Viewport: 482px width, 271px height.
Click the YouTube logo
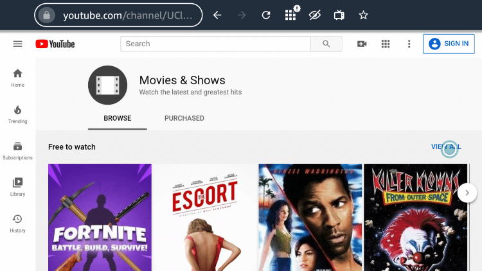pos(55,44)
